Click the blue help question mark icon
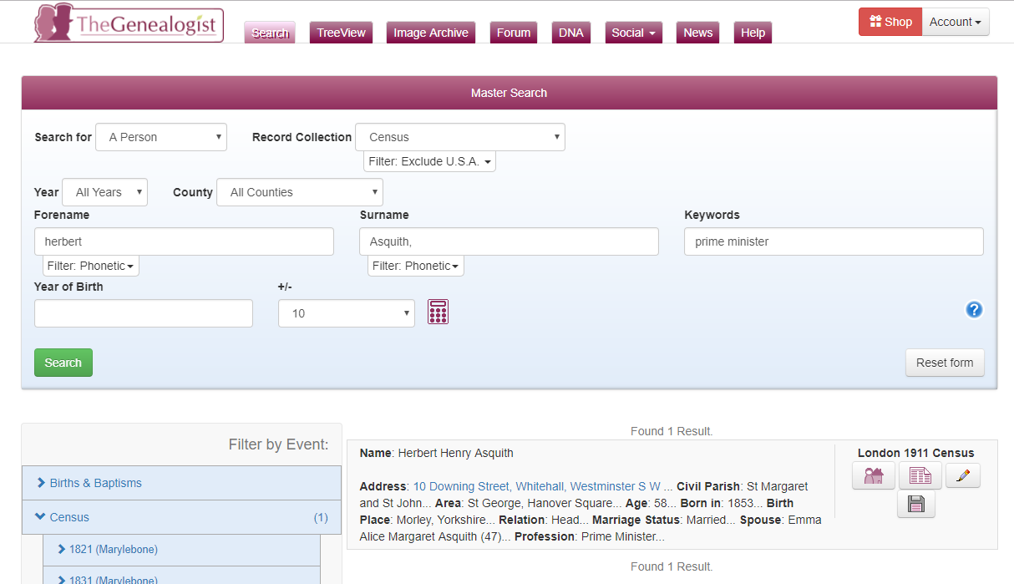Screen dimensions: 1014x584 pyautogui.click(x=974, y=310)
